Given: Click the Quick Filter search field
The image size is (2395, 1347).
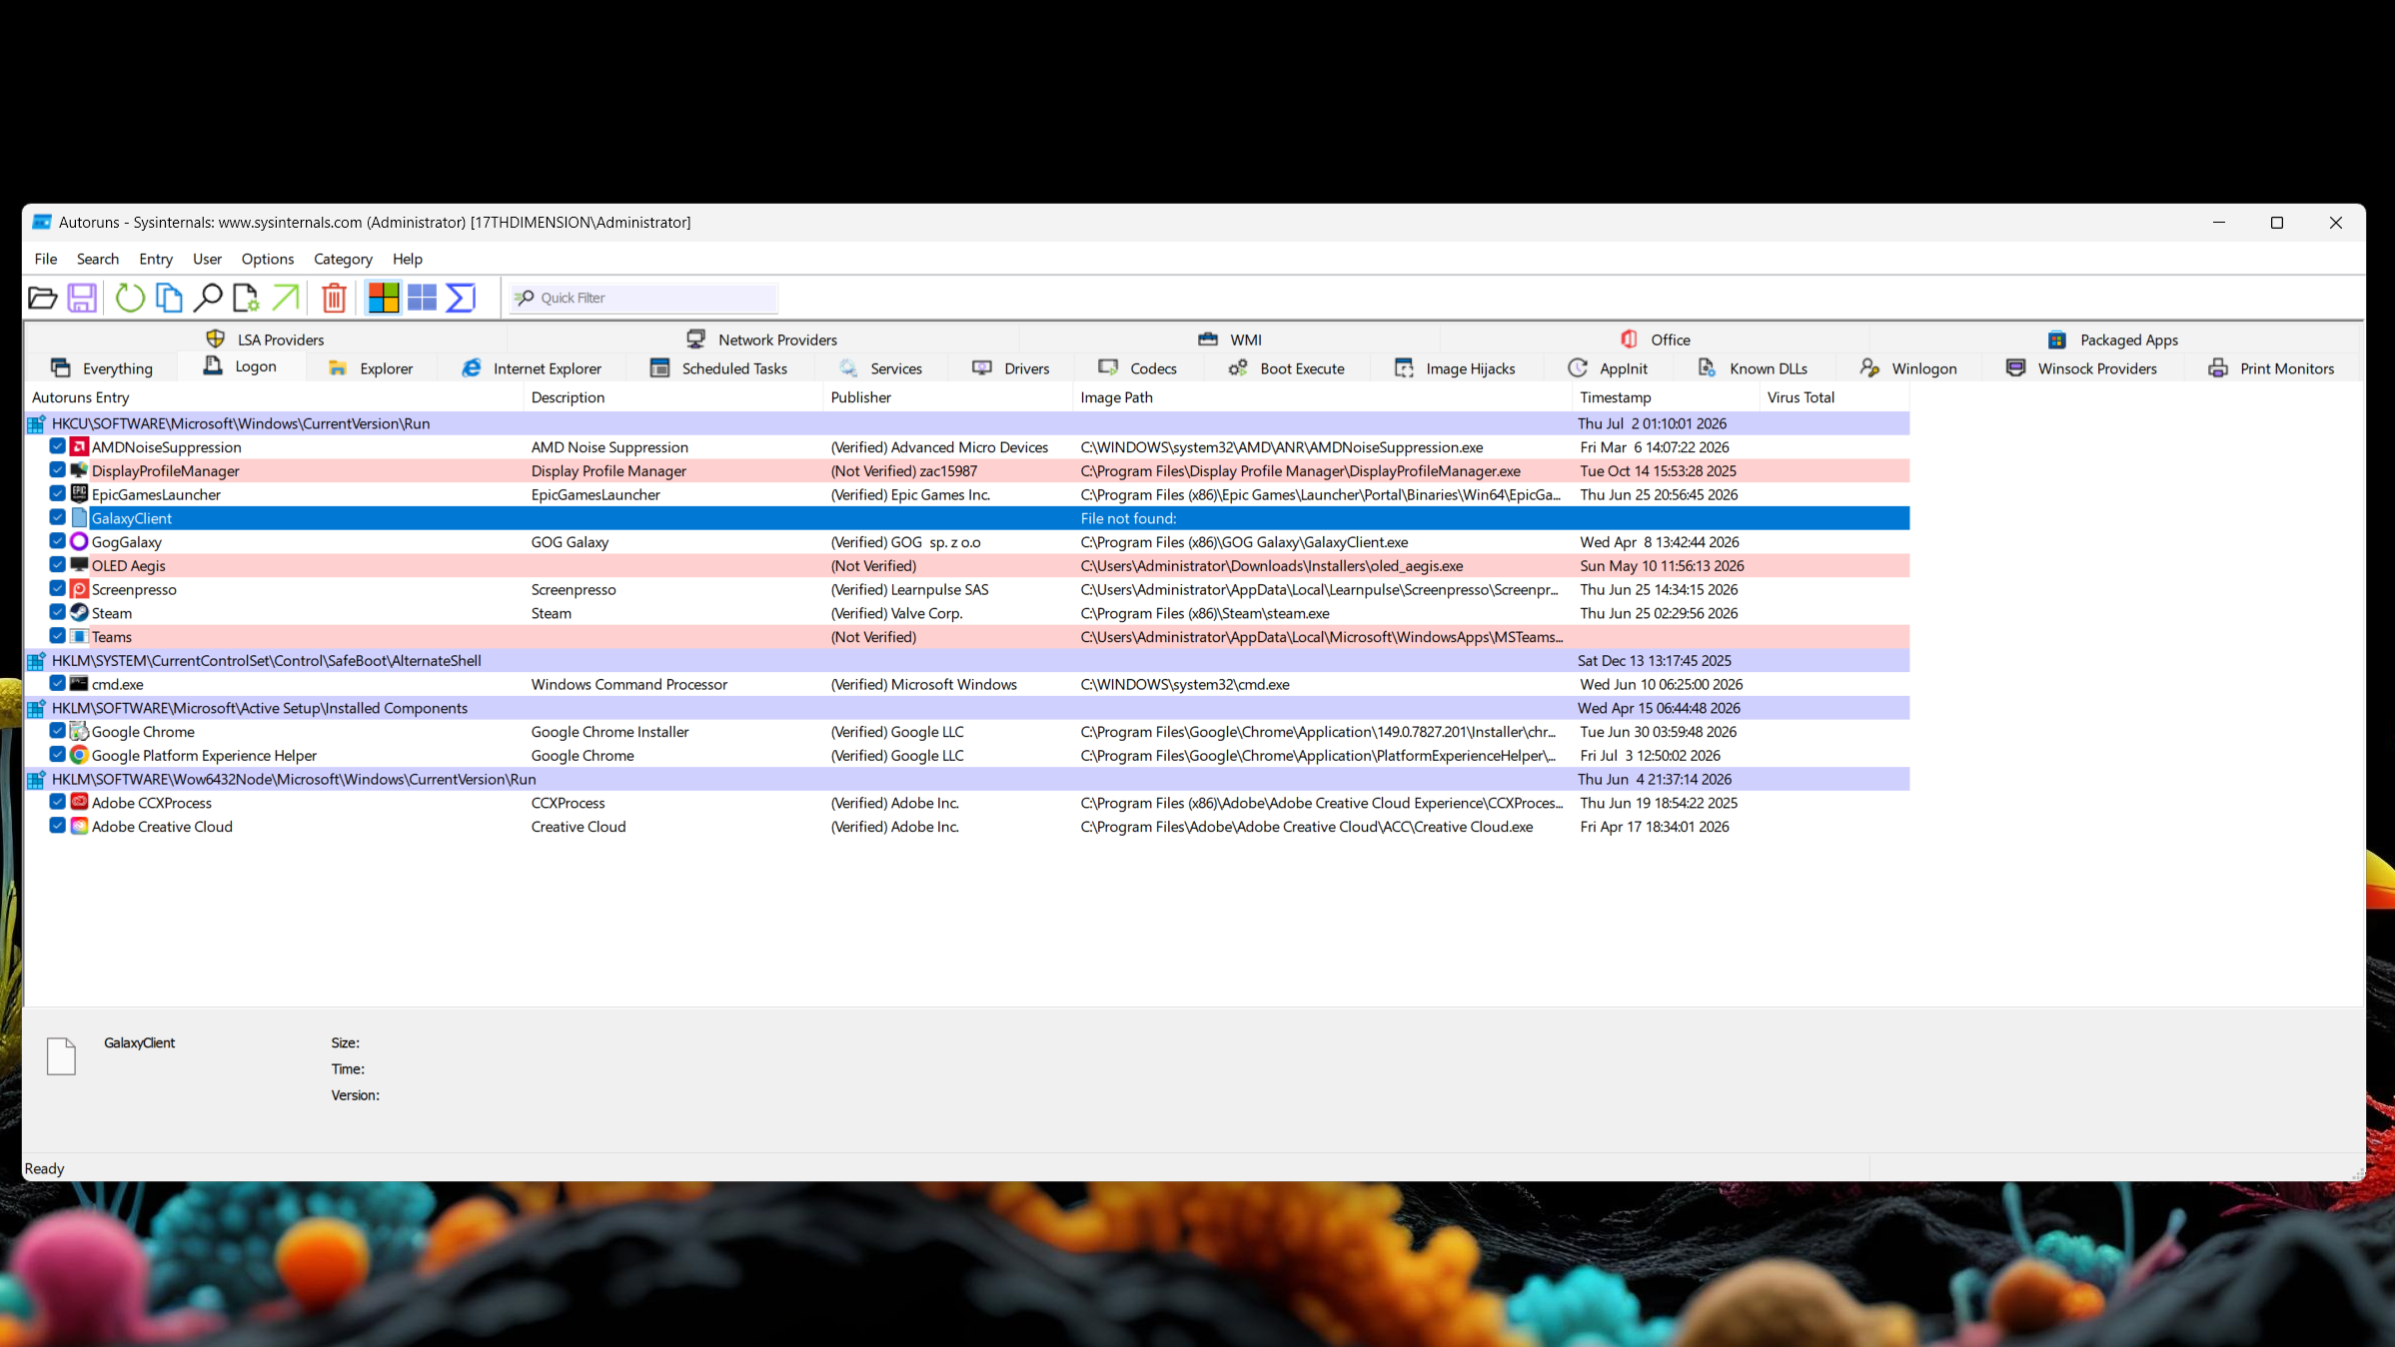Looking at the screenshot, I should (643, 298).
